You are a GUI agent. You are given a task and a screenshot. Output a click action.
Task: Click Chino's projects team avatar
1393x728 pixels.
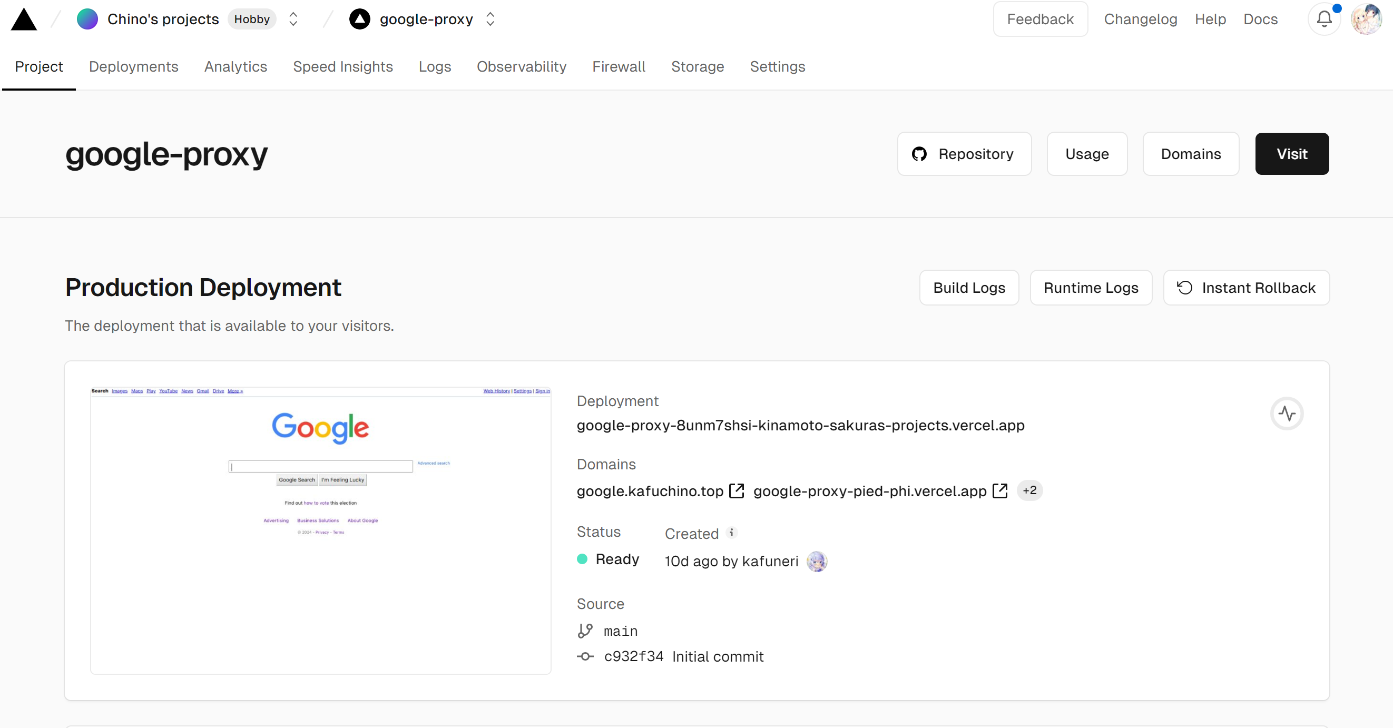click(87, 19)
